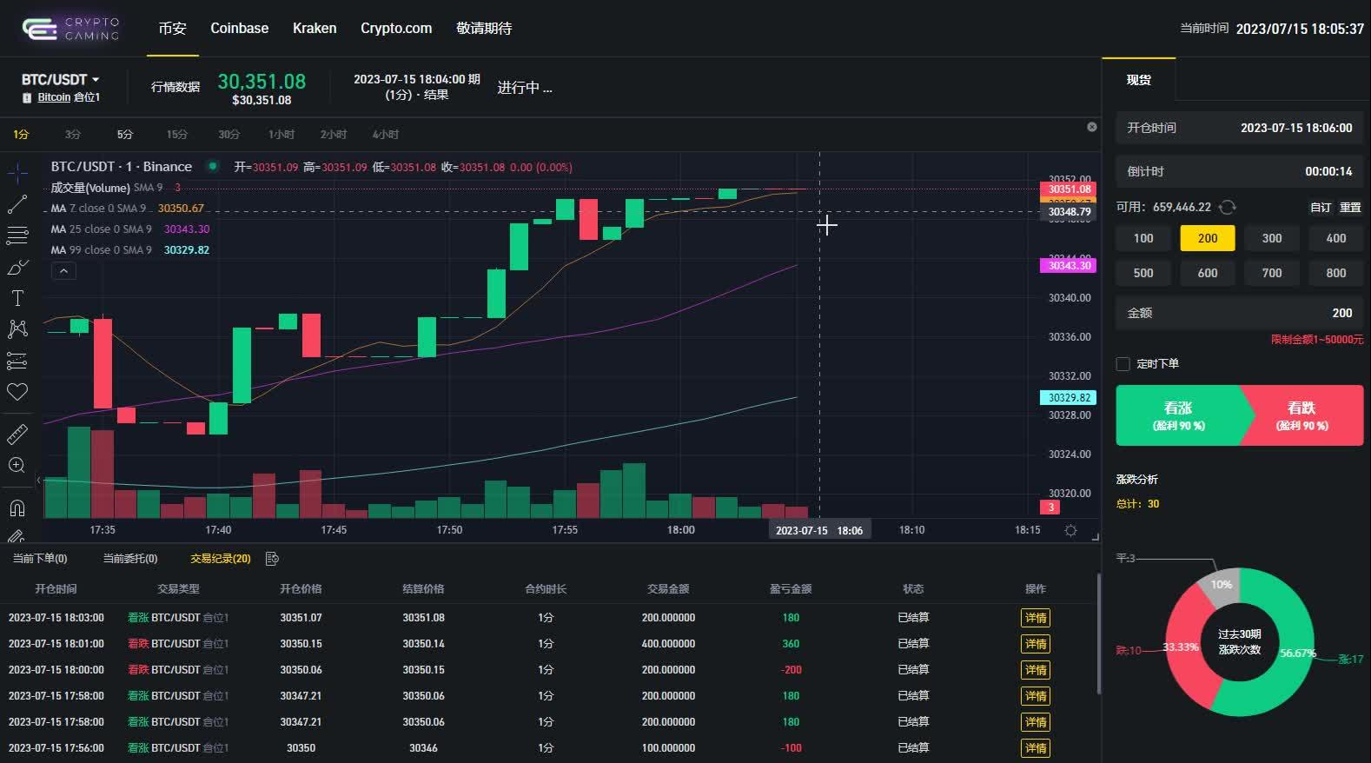This screenshot has height=763, width=1371.
Task: Click the green status dot beside Binance title
Action: point(212,166)
